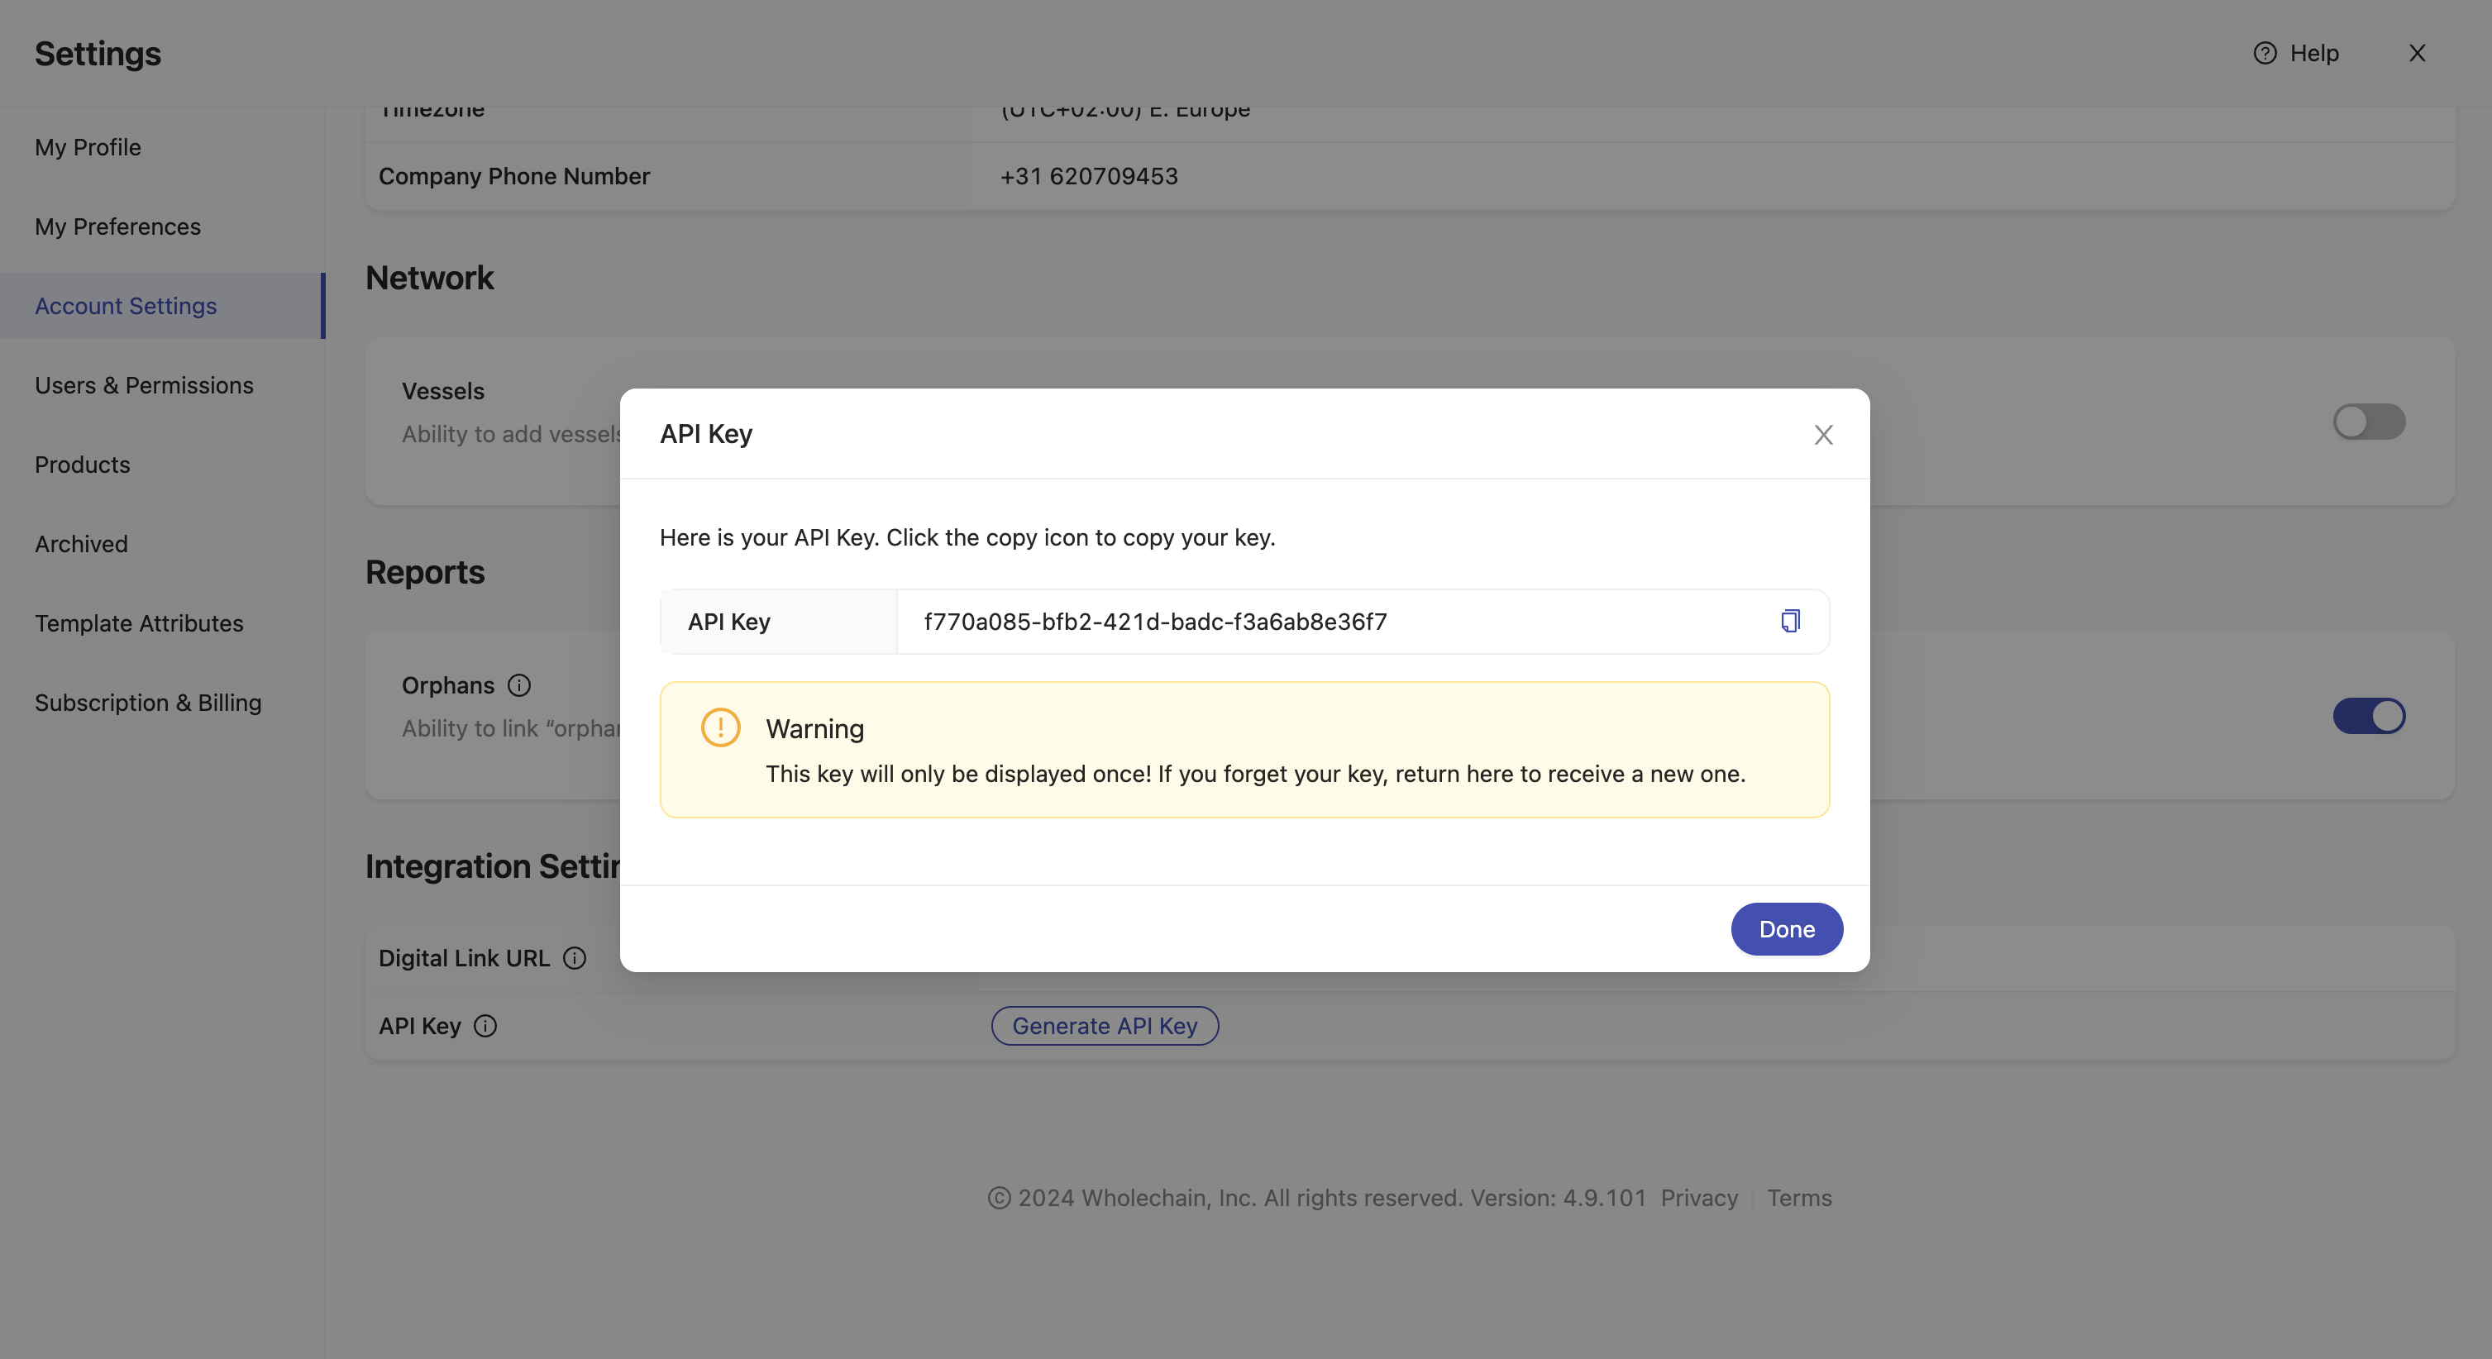Click the Warning exclamation icon

(721, 728)
